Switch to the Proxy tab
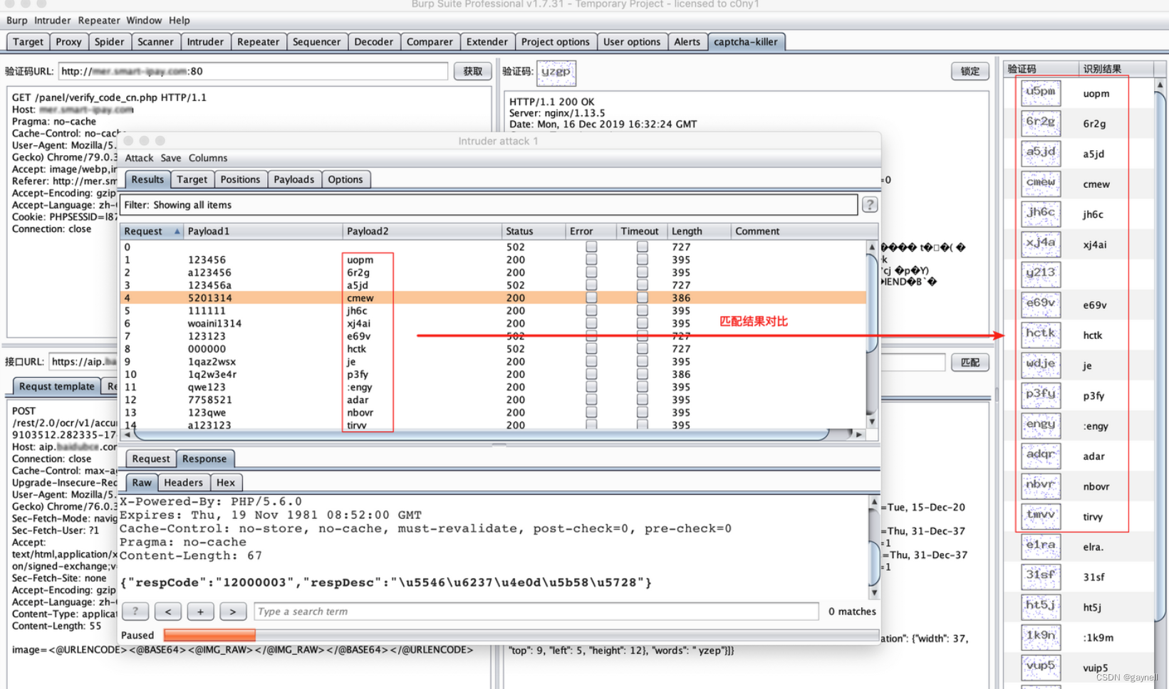Viewport: 1169px width, 689px height. coord(68,42)
